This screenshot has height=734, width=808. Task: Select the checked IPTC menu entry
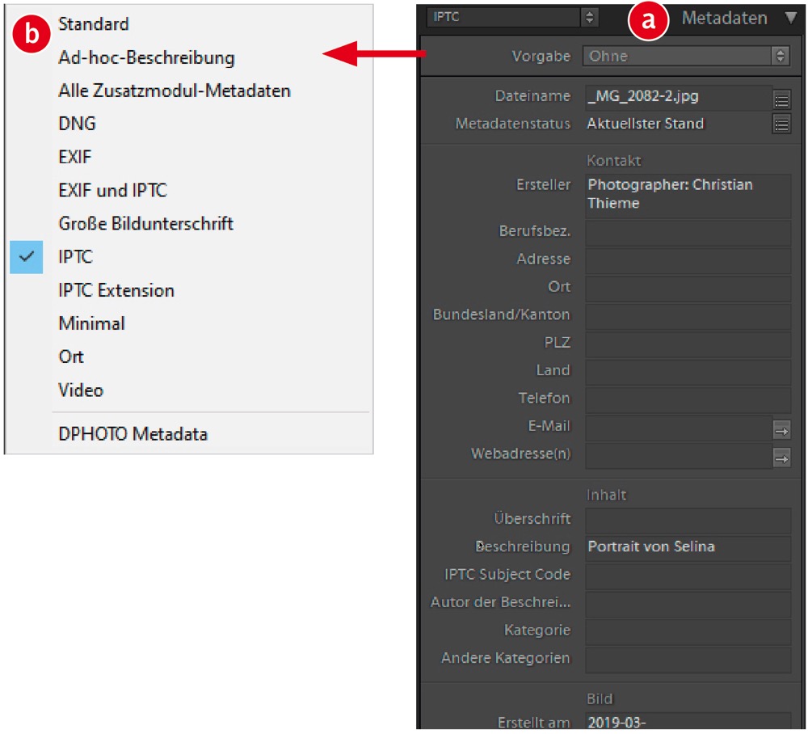click(76, 257)
